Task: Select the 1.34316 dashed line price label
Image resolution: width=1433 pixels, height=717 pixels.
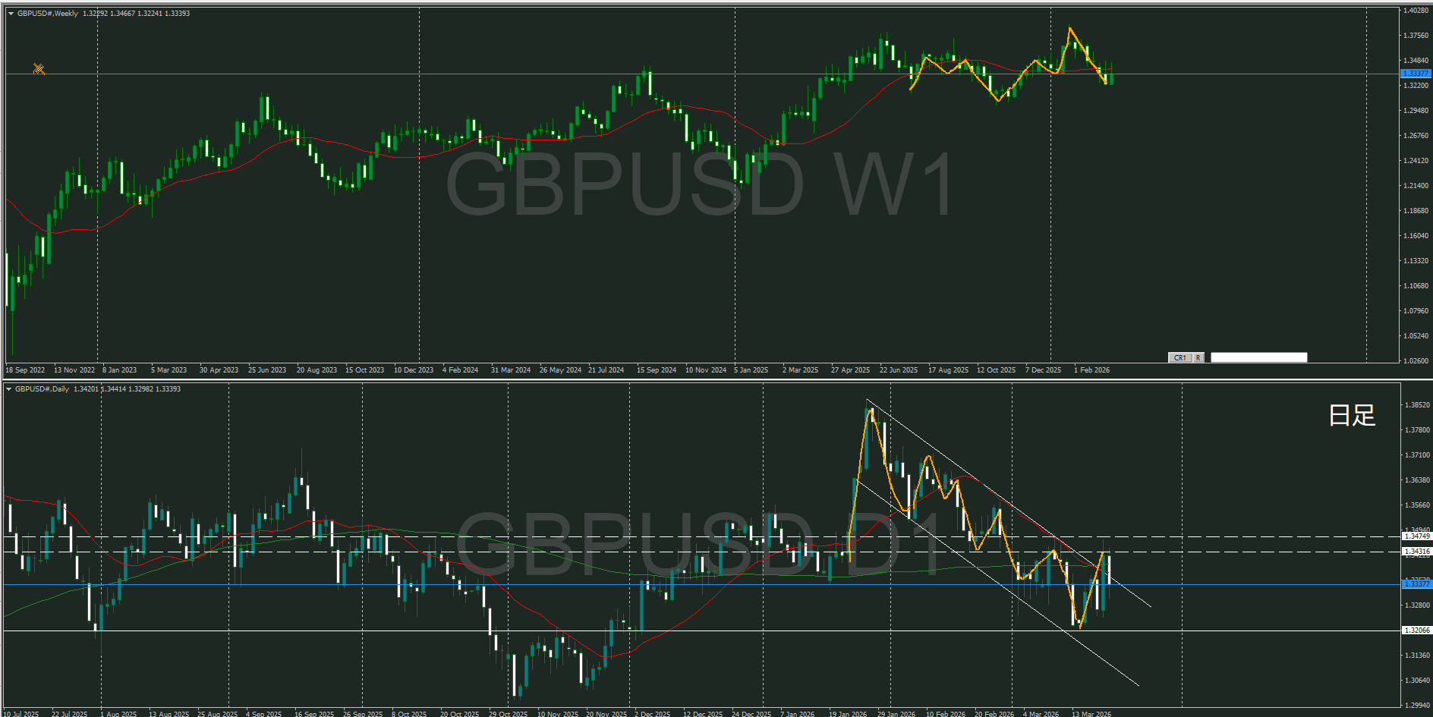Action: click(x=1416, y=552)
